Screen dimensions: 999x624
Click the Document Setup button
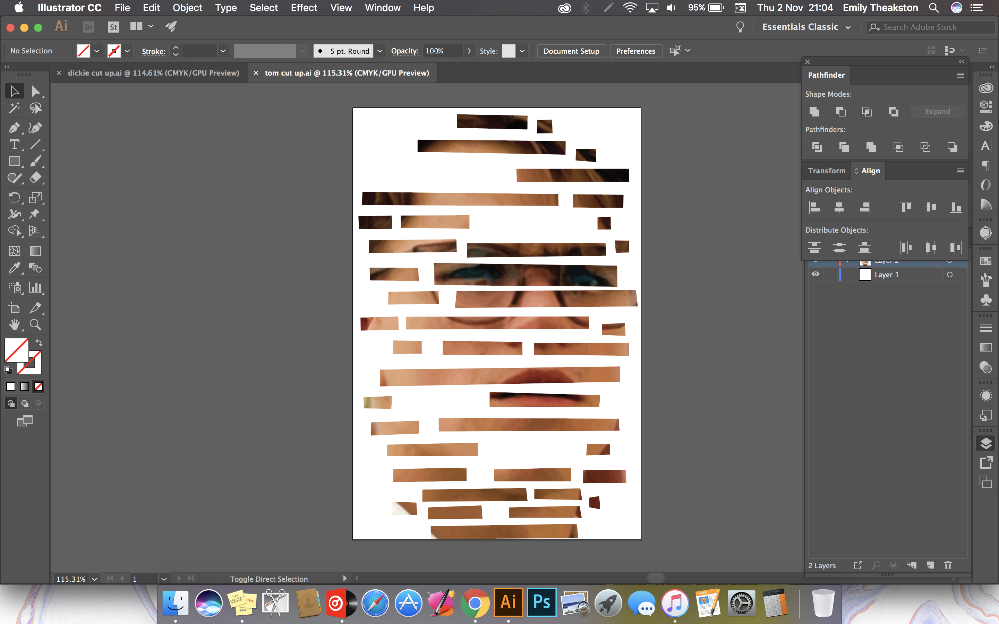pos(571,51)
